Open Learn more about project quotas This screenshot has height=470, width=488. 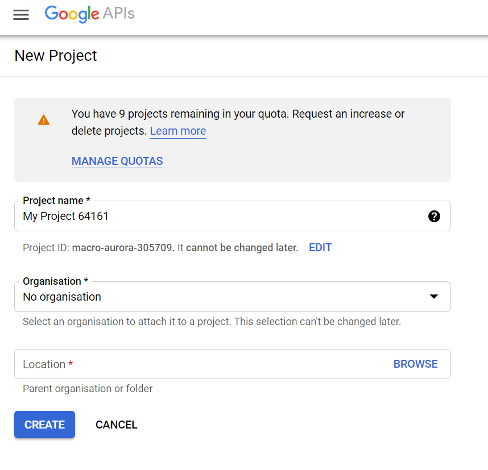[177, 131]
